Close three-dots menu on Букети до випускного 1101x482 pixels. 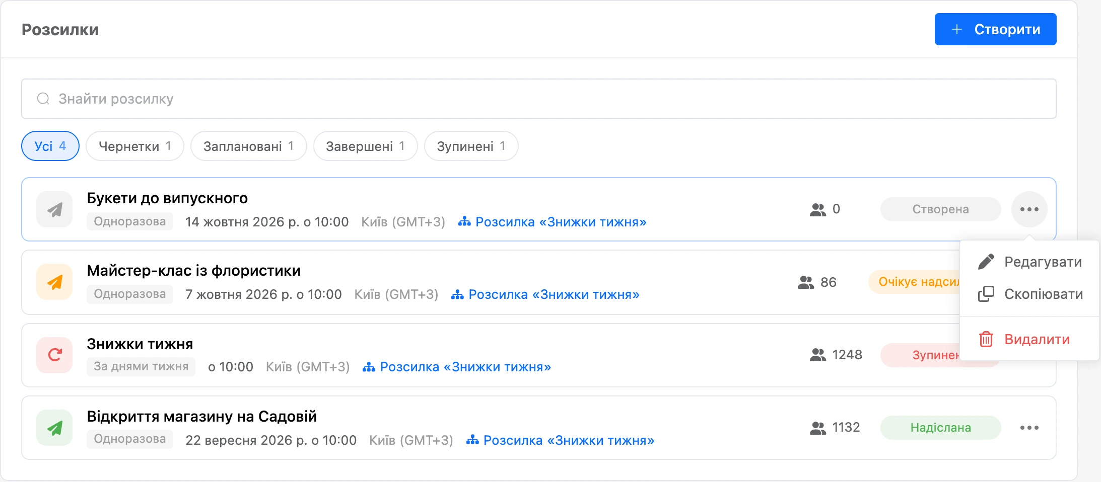click(1029, 209)
